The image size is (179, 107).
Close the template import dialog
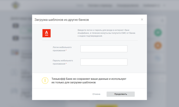coord(142,19)
